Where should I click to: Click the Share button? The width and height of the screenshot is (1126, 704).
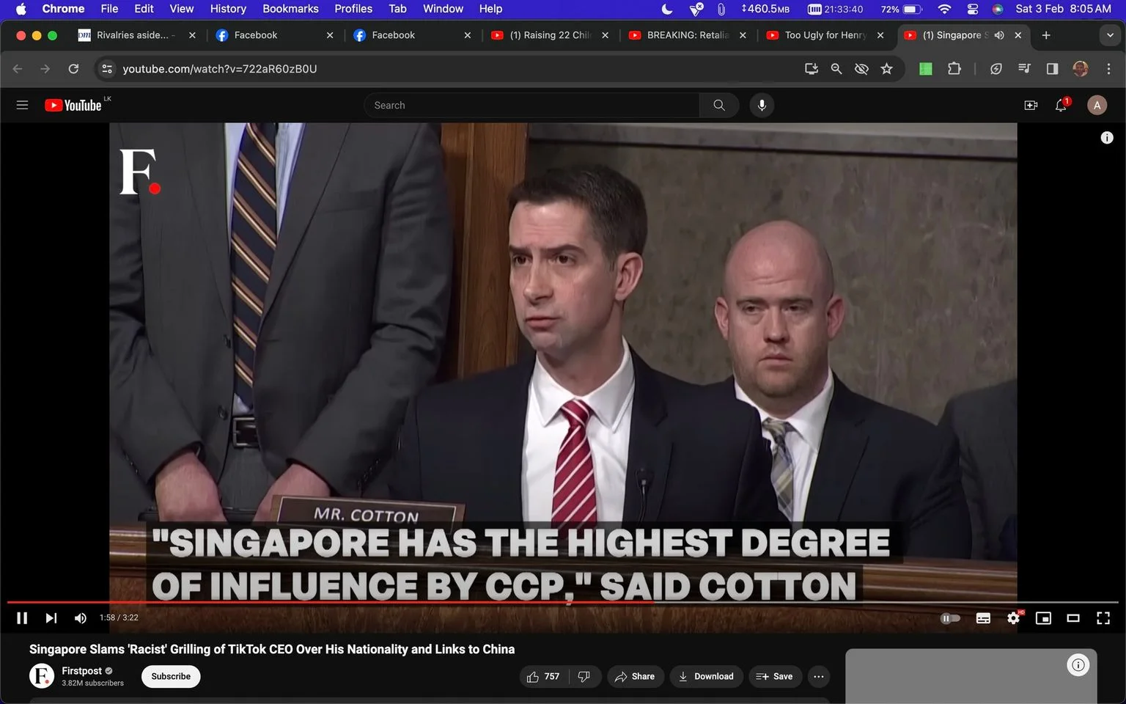[635, 676]
